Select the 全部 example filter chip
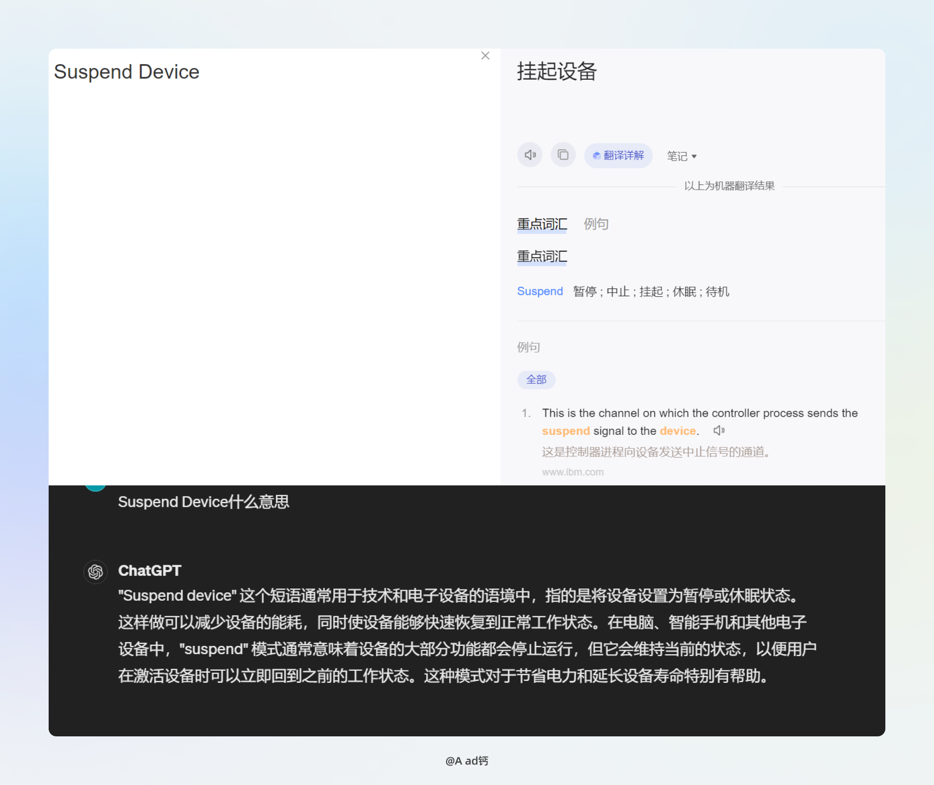Screen dimensions: 934x785 tap(537, 379)
